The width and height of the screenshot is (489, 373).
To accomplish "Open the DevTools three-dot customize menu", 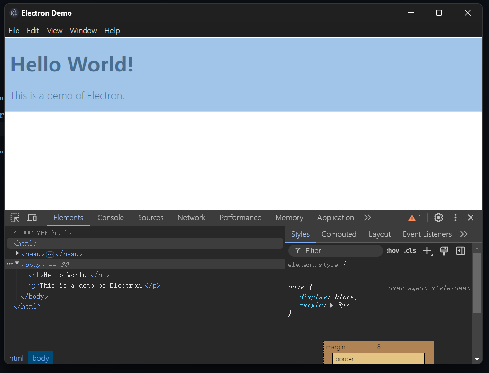I will [x=455, y=217].
